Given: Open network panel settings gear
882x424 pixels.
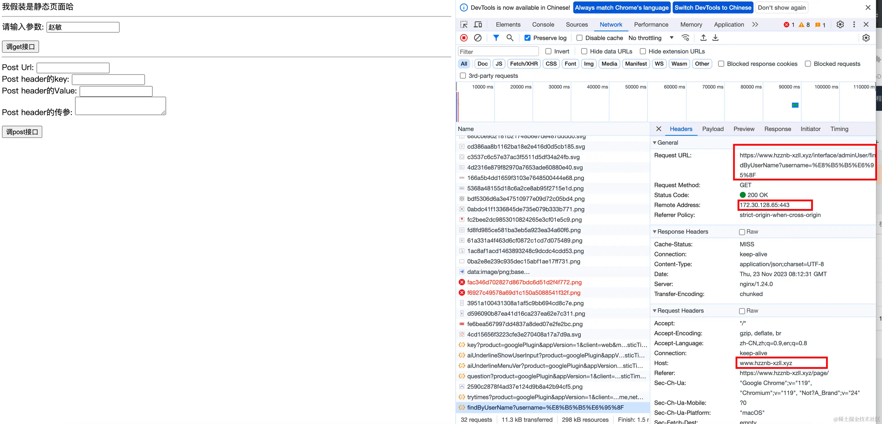Looking at the screenshot, I should tap(866, 38).
